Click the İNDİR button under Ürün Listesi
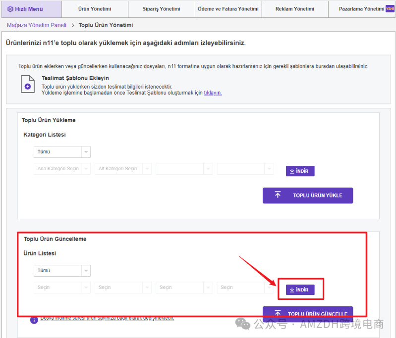The height and width of the screenshot is (338, 396). point(300,290)
